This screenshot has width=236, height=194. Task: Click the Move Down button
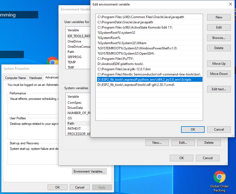coord(219,74)
